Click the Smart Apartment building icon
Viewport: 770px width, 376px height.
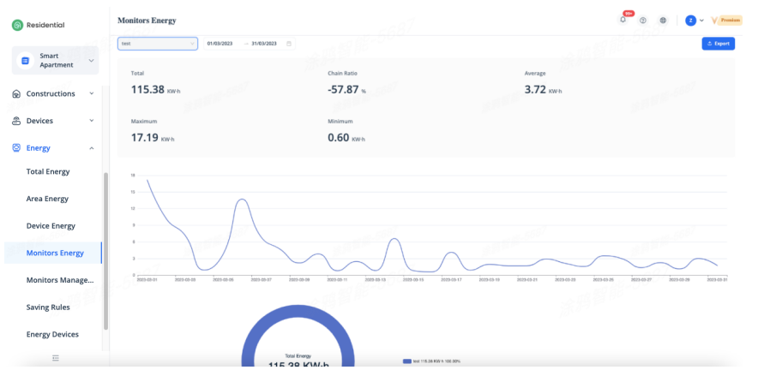25,61
